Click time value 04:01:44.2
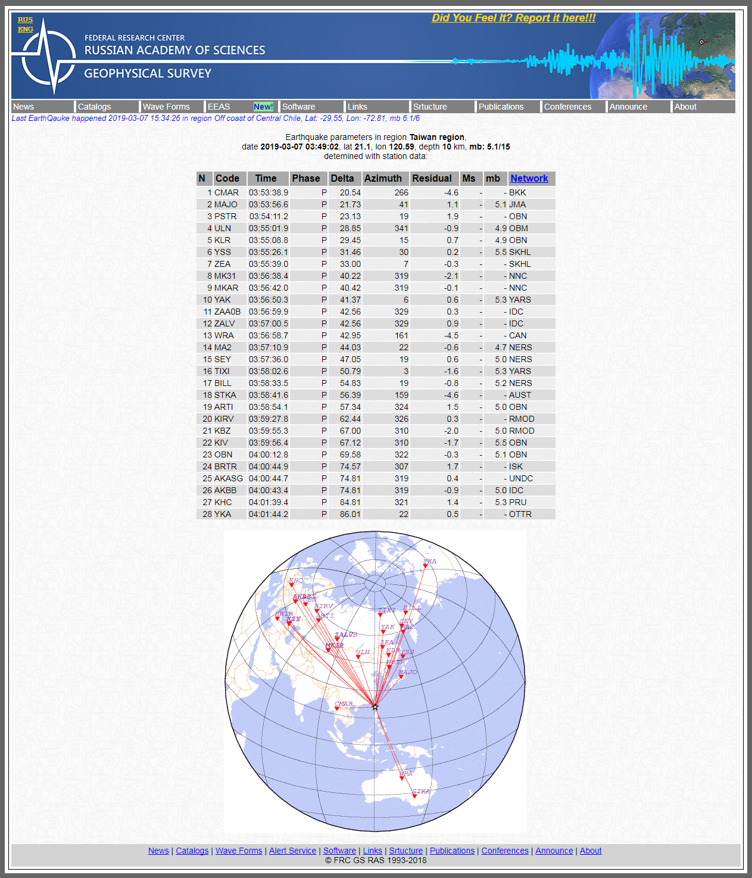 pos(269,514)
